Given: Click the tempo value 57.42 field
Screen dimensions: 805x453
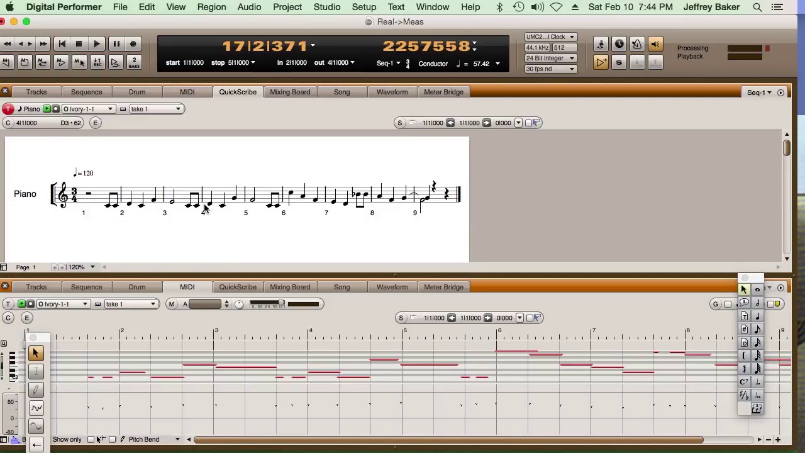Looking at the screenshot, I should (481, 64).
